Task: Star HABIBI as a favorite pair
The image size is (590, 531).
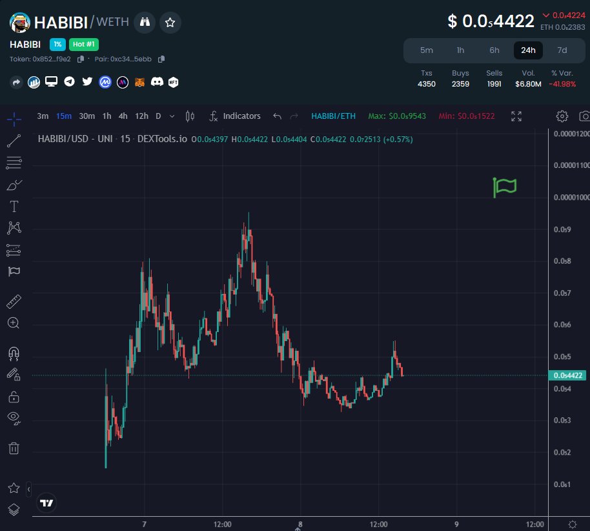Action: [170, 23]
